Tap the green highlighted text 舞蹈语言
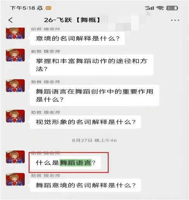The width and height of the screenshot is (189, 200). coord(76,163)
